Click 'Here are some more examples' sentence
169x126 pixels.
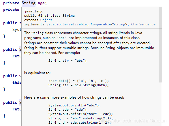[x=74, y=97]
